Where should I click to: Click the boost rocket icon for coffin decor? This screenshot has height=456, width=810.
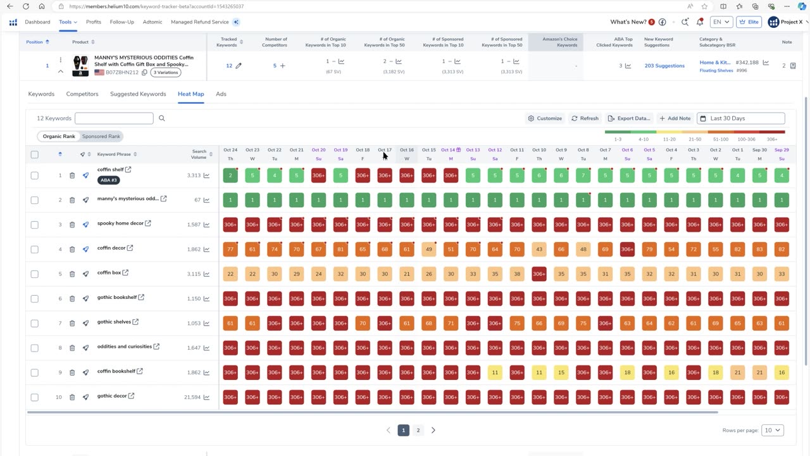point(85,250)
